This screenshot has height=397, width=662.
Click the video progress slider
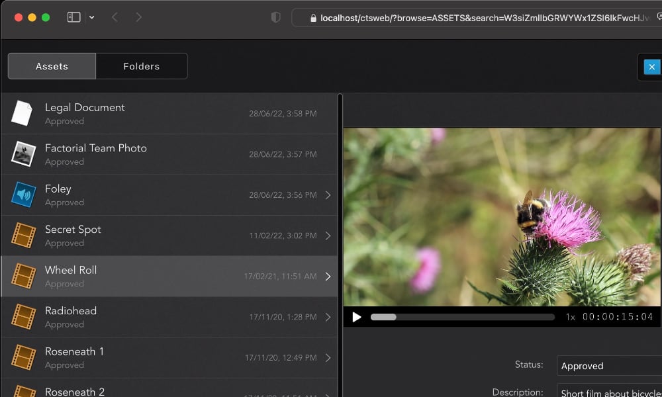pos(462,317)
